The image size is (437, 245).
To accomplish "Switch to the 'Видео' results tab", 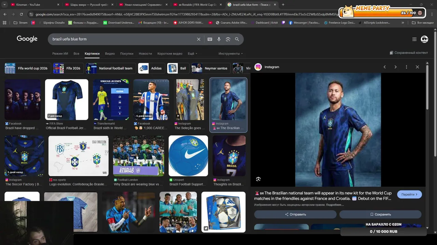I will 110,54.
